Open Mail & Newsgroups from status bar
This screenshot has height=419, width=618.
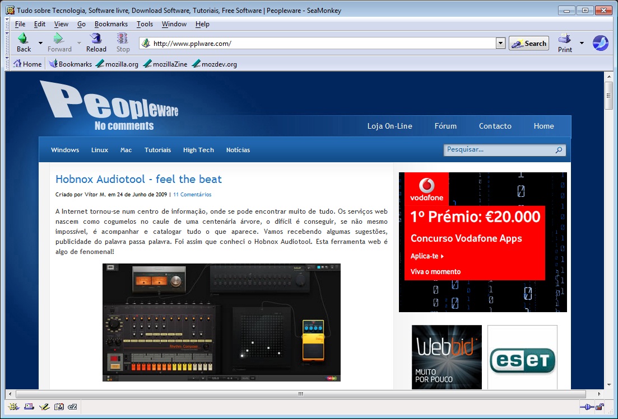pyautogui.click(x=29, y=407)
